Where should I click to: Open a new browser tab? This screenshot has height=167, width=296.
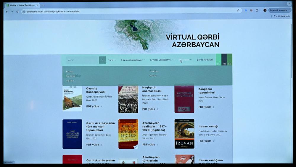click(43, 5)
